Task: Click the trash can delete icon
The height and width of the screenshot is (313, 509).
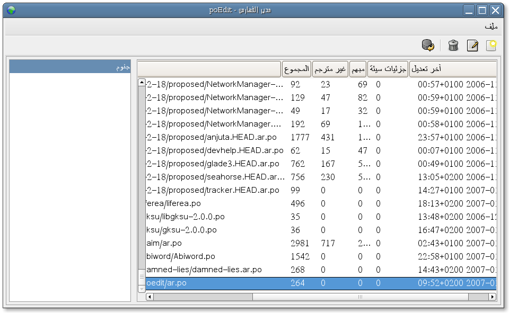Action: pyautogui.click(x=453, y=46)
